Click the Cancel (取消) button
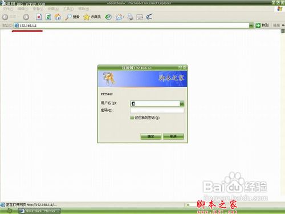Image resolution: width=285 pixels, height=214 pixels. [173, 136]
